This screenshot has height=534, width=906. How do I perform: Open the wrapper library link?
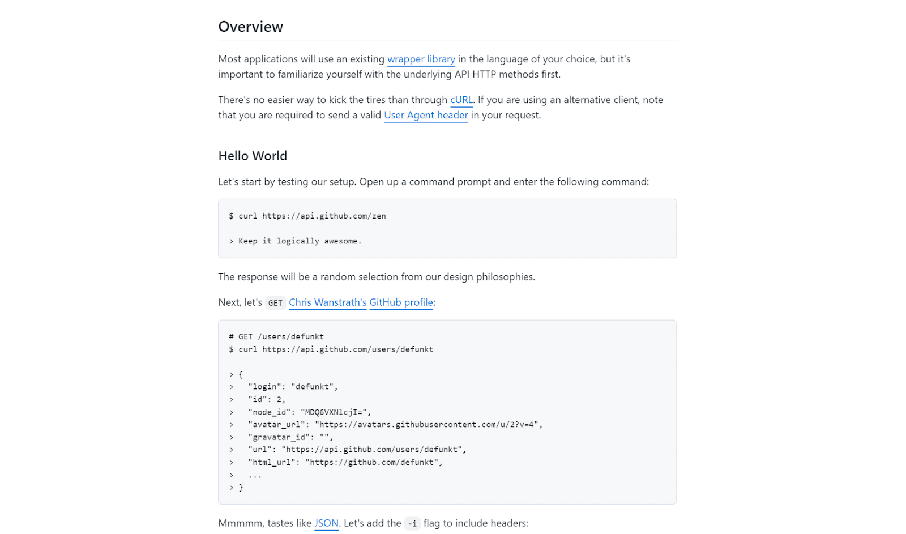(421, 59)
